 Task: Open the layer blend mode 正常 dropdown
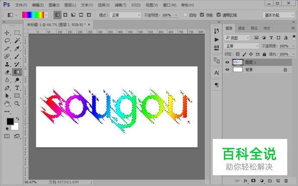(241, 46)
